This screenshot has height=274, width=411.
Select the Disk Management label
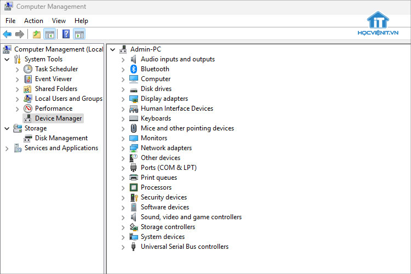pyautogui.click(x=61, y=138)
